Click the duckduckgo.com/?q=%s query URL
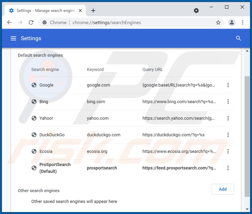Image resolution: width=252 pixels, height=214 pixels. click(x=174, y=135)
